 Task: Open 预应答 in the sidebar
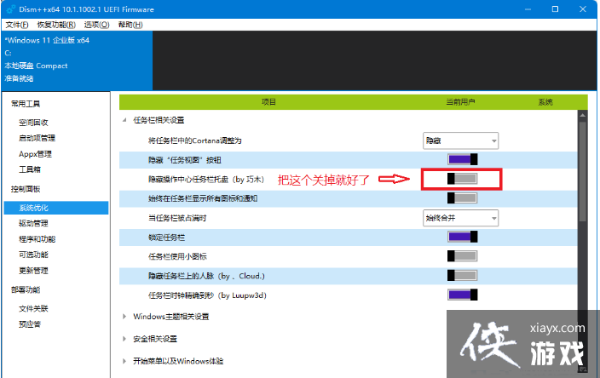[30, 324]
